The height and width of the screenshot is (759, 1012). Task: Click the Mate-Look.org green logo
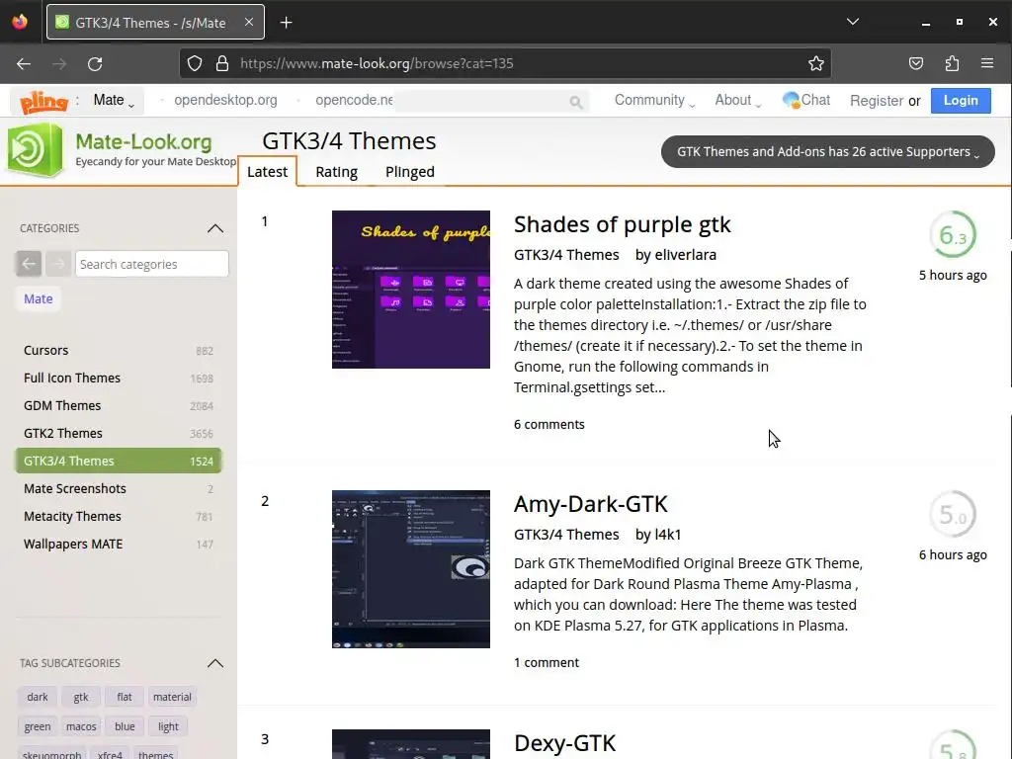click(35, 150)
